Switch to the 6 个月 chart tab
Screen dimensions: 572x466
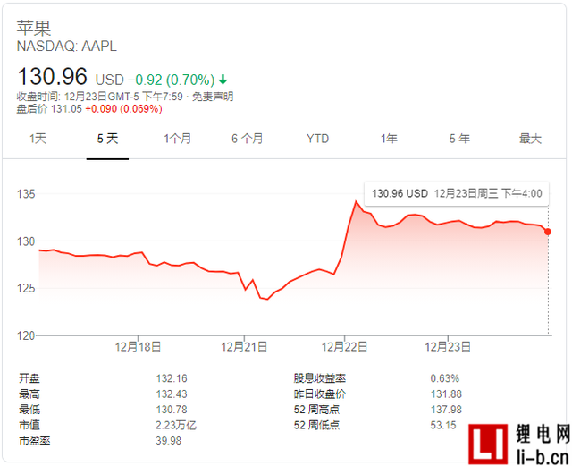(248, 139)
